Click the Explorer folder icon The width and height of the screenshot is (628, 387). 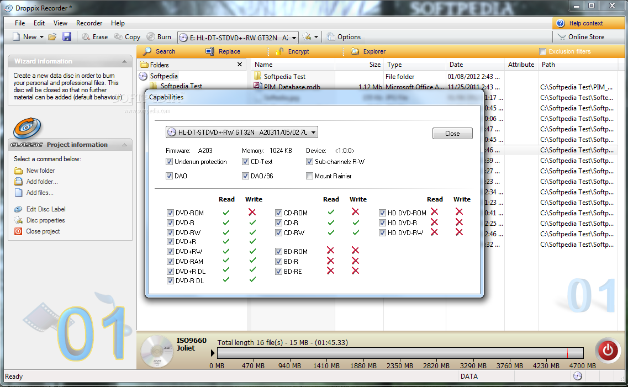pos(355,51)
